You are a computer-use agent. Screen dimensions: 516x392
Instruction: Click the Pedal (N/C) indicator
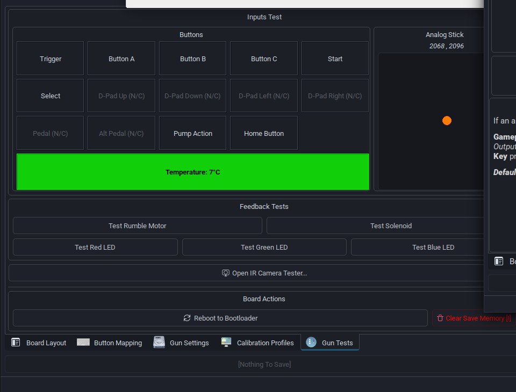[51, 133]
